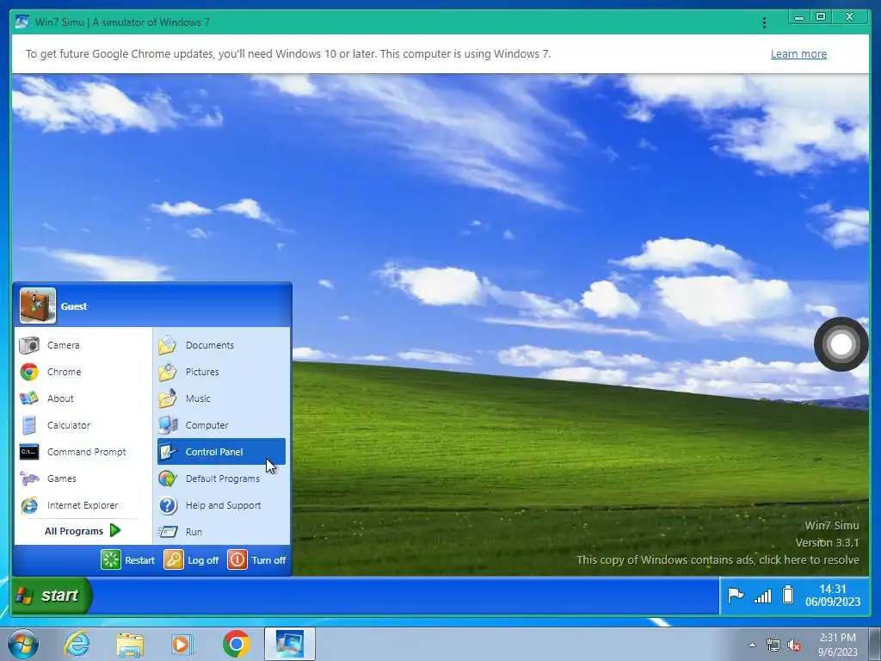Image resolution: width=881 pixels, height=661 pixels.
Task: Click the battery icon in simulator tray
Action: click(788, 595)
